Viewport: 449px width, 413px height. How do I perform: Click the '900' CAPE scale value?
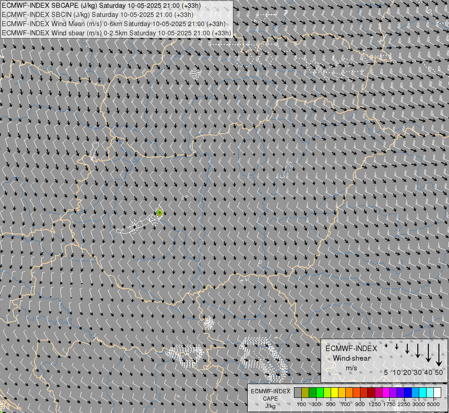[360, 404]
